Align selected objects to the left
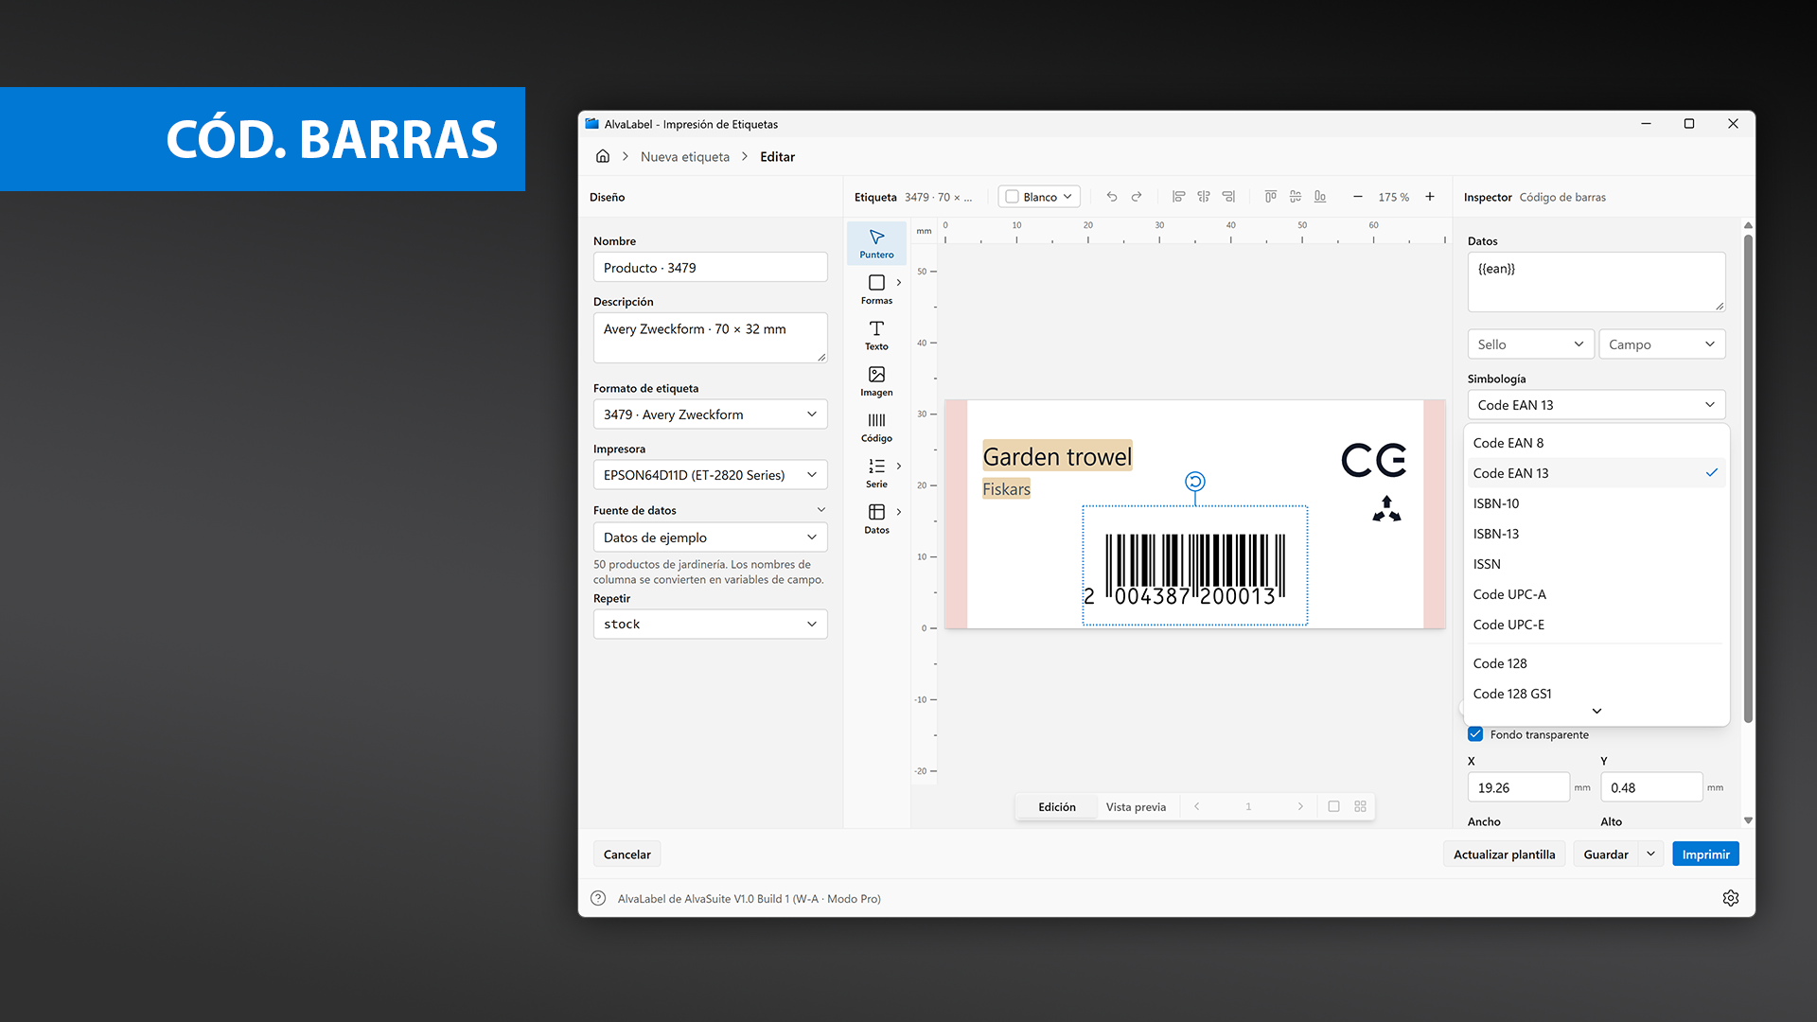The image size is (1817, 1022). (x=1178, y=197)
